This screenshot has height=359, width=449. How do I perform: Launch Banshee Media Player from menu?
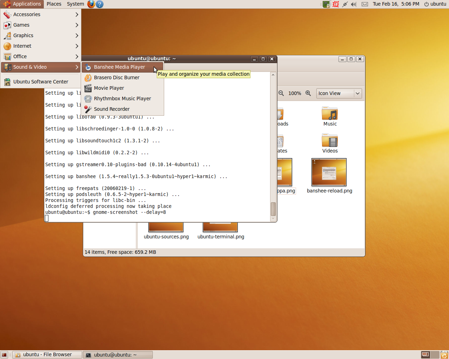pyautogui.click(x=119, y=67)
